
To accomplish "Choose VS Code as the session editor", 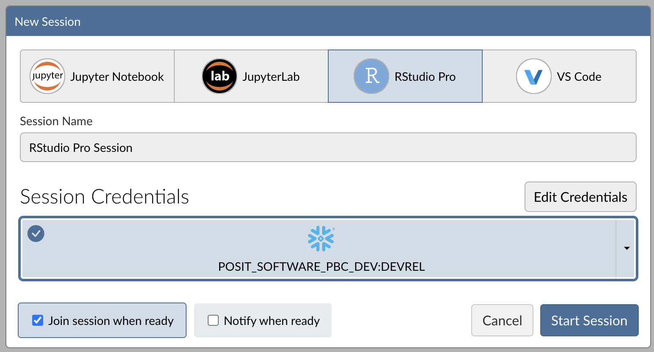I will click(560, 76).
